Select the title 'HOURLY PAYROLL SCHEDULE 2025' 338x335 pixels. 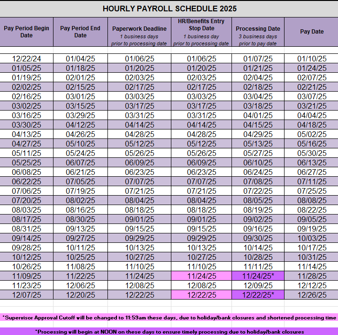coord(169,9)
